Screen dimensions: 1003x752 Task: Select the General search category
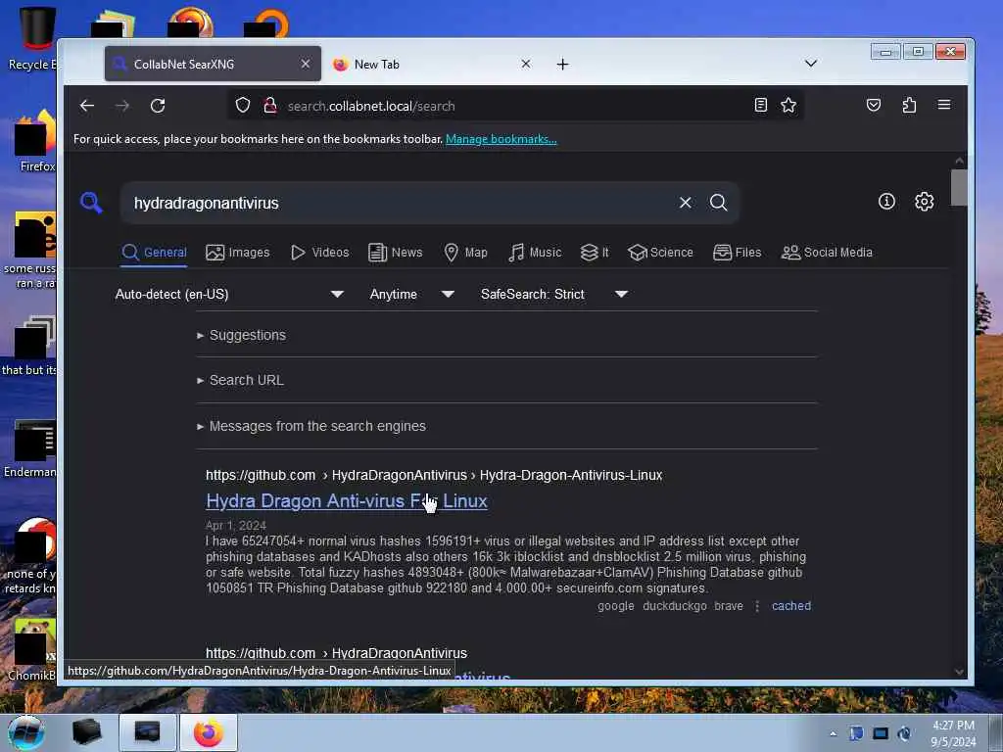pos(154,253)
